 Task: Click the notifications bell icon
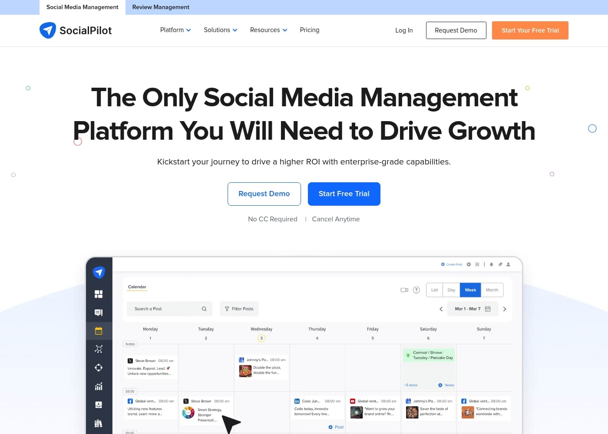[491, 264]
